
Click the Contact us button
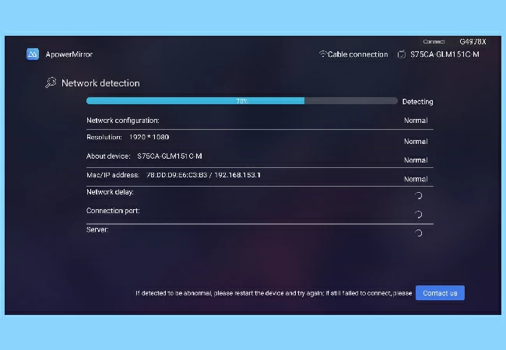coord(440,293)
